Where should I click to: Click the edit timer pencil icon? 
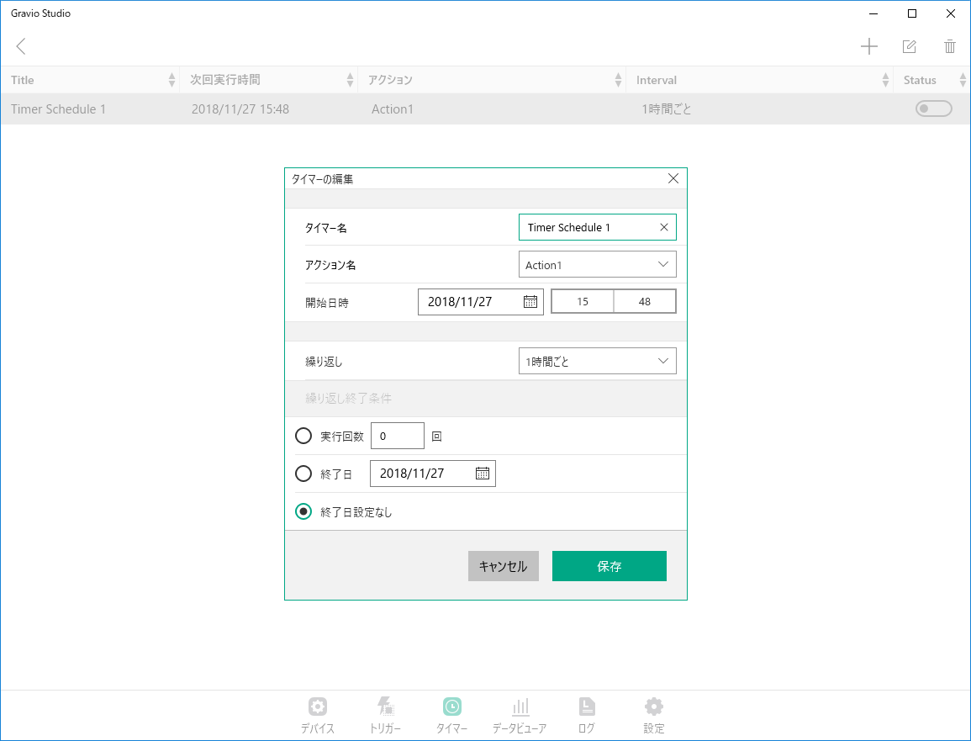909,46
